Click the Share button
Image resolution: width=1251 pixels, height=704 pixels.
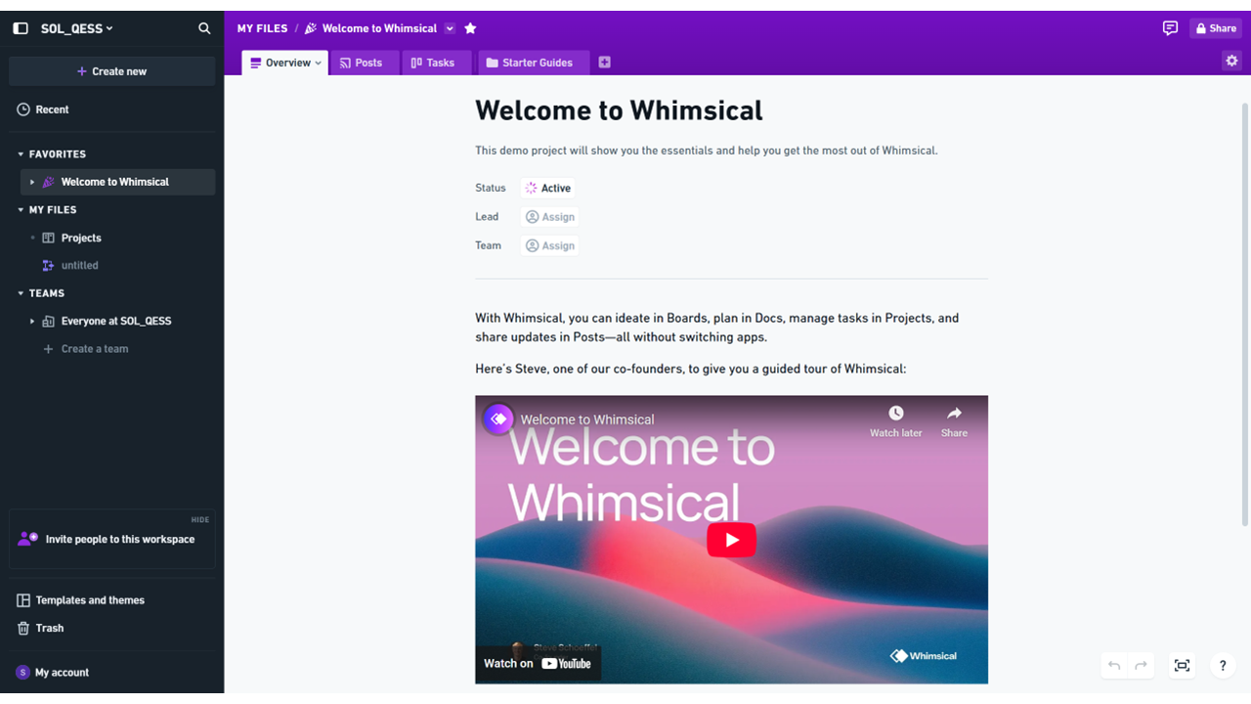(x=1216, y=28)
